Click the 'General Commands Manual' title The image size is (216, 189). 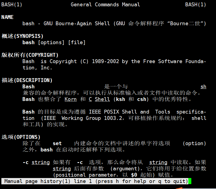click(x=105, y=5)
